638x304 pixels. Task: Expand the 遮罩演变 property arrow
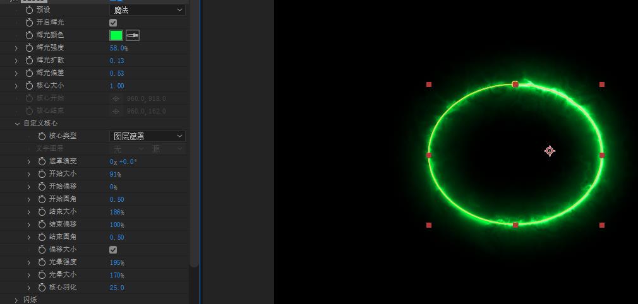(29, 161)
